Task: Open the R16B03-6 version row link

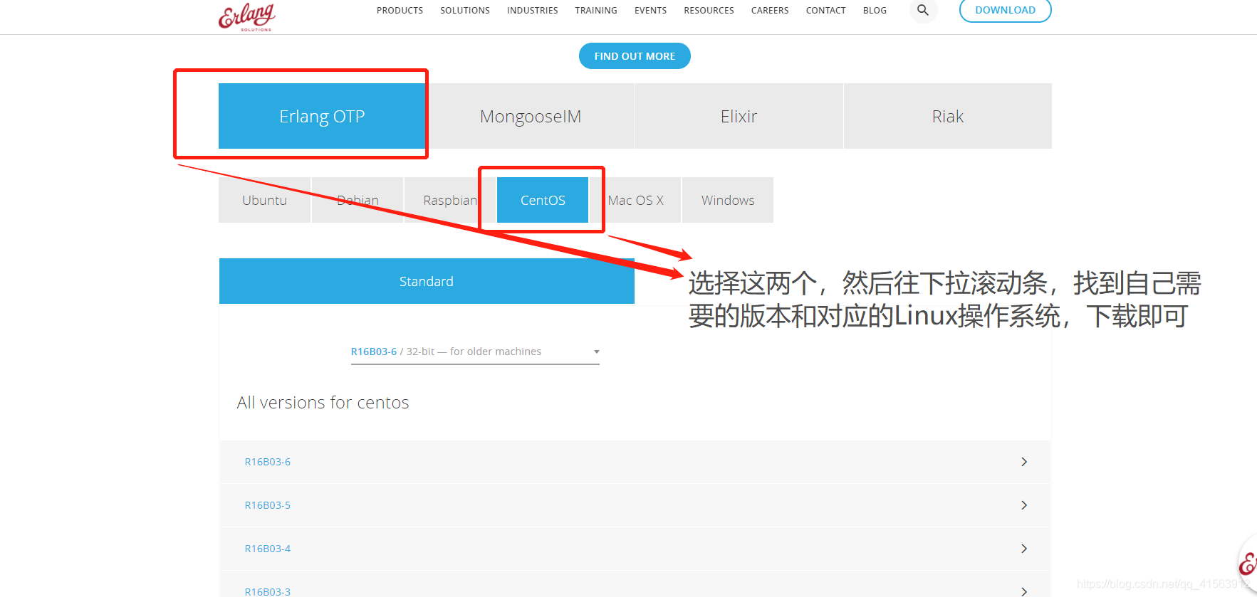Action: point(268,462)
